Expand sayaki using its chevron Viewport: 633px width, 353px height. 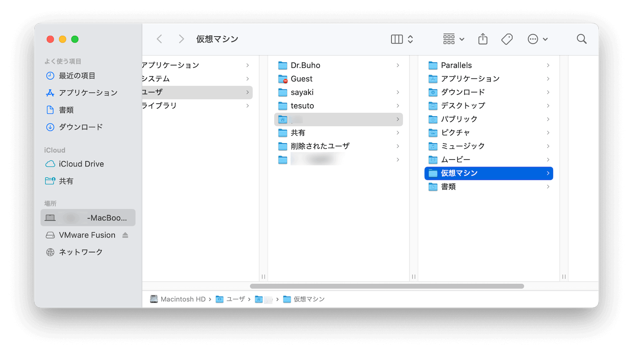(x=398, y=92)
